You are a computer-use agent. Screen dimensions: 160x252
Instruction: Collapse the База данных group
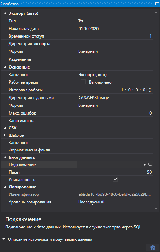coord(5,157)
